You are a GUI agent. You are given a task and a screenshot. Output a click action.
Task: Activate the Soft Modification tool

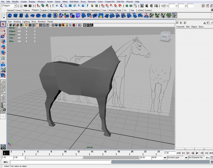coord(3,64)
